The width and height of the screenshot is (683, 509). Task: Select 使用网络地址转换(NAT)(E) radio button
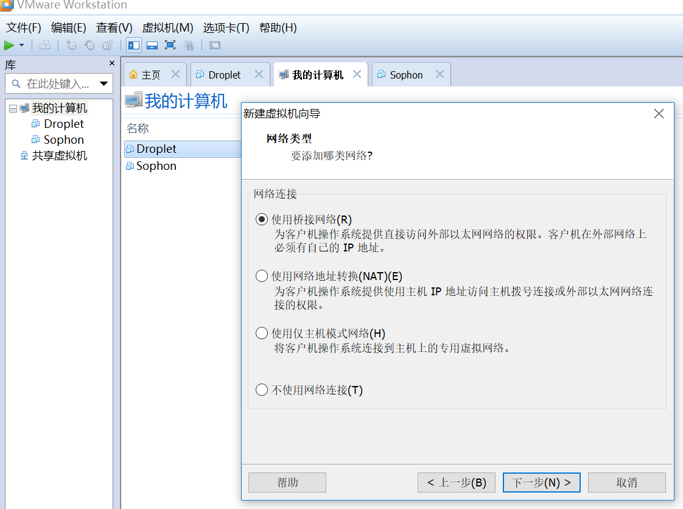261,276
